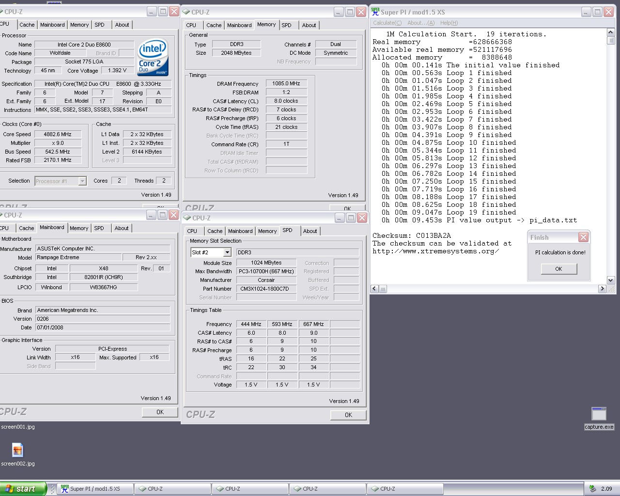Click the CAS# Latency 8.0 clocks value
Screen dimensions: 620x496
click(x=286, y=101)
